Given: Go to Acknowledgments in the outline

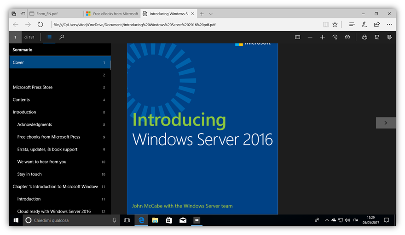Looking at the screenshot, I should pos(35,124).
